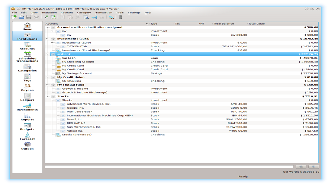Click the zoom in button below list
The image size is (331, 186).
[x=313, y=167]
